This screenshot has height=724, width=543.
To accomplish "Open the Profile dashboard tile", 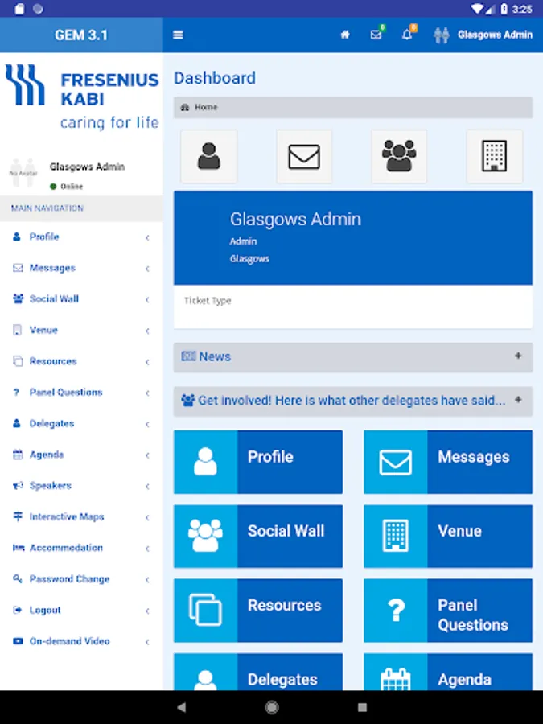I will coord(258,463).
